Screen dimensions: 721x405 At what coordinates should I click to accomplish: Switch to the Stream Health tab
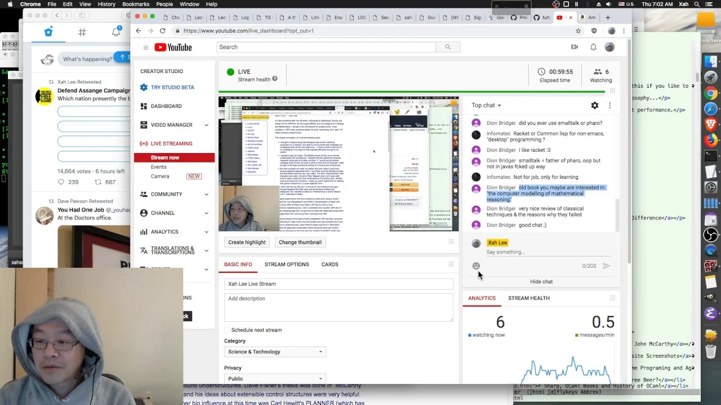click(x=528, y=298)
